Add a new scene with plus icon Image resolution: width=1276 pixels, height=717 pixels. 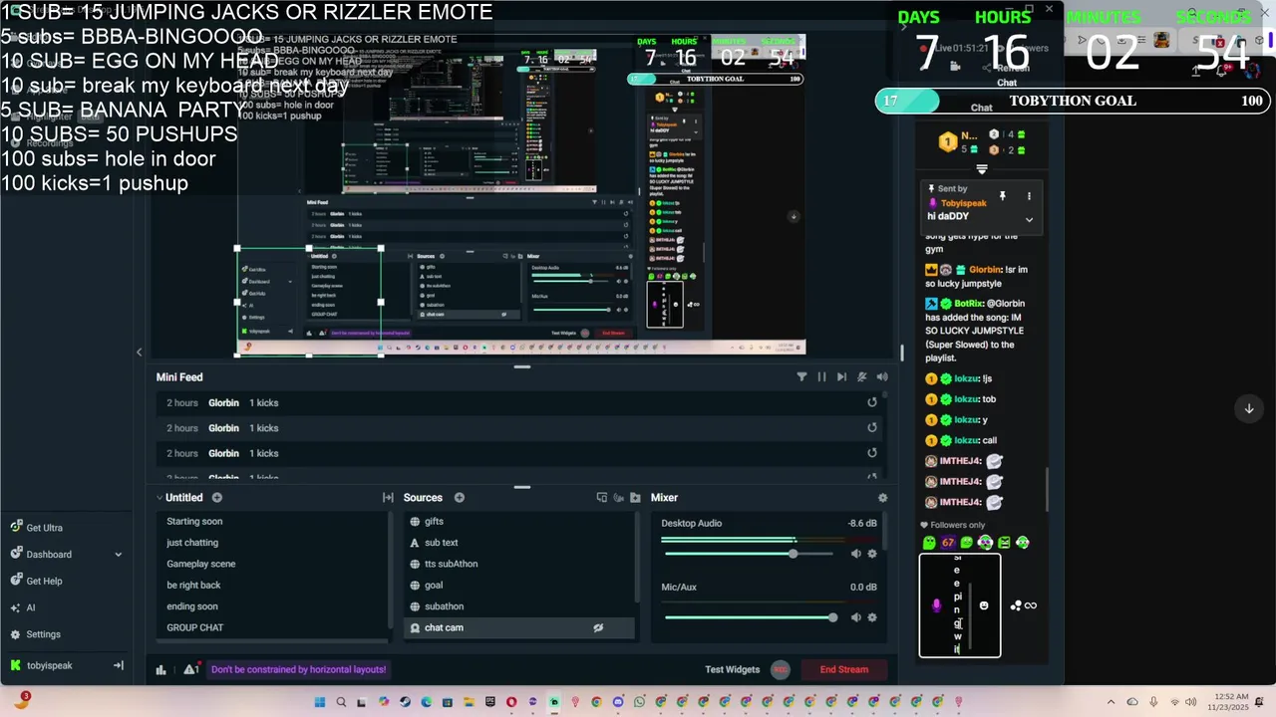click(216, 498)
